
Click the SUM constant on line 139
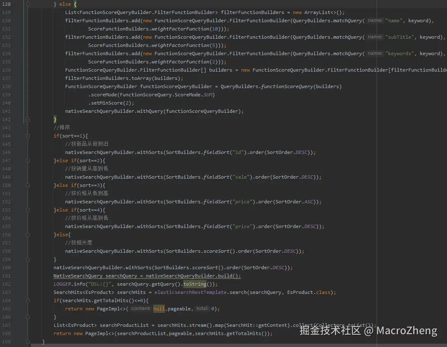tap(208, 95)
